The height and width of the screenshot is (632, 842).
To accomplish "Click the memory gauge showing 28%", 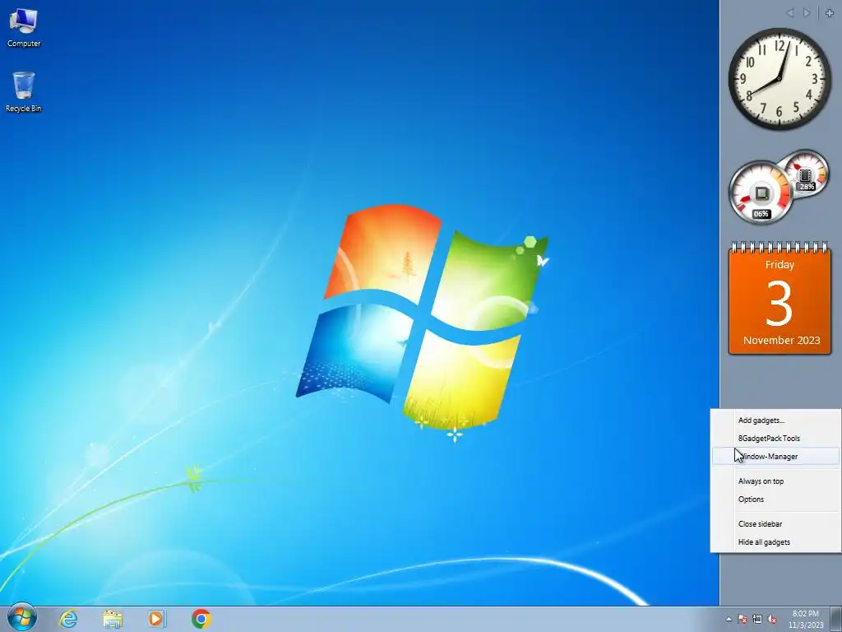I will 806,174.
